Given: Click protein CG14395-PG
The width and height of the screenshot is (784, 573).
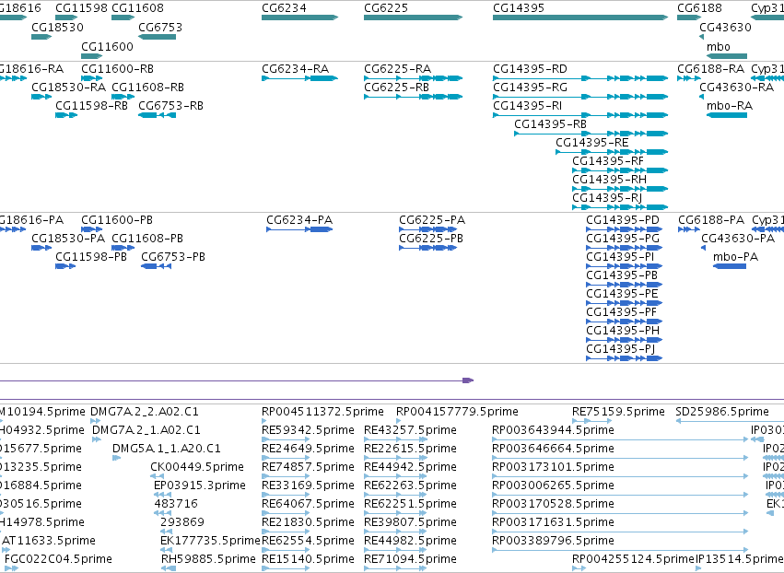Looking at the screenshot, I should [x=624, y=248].
